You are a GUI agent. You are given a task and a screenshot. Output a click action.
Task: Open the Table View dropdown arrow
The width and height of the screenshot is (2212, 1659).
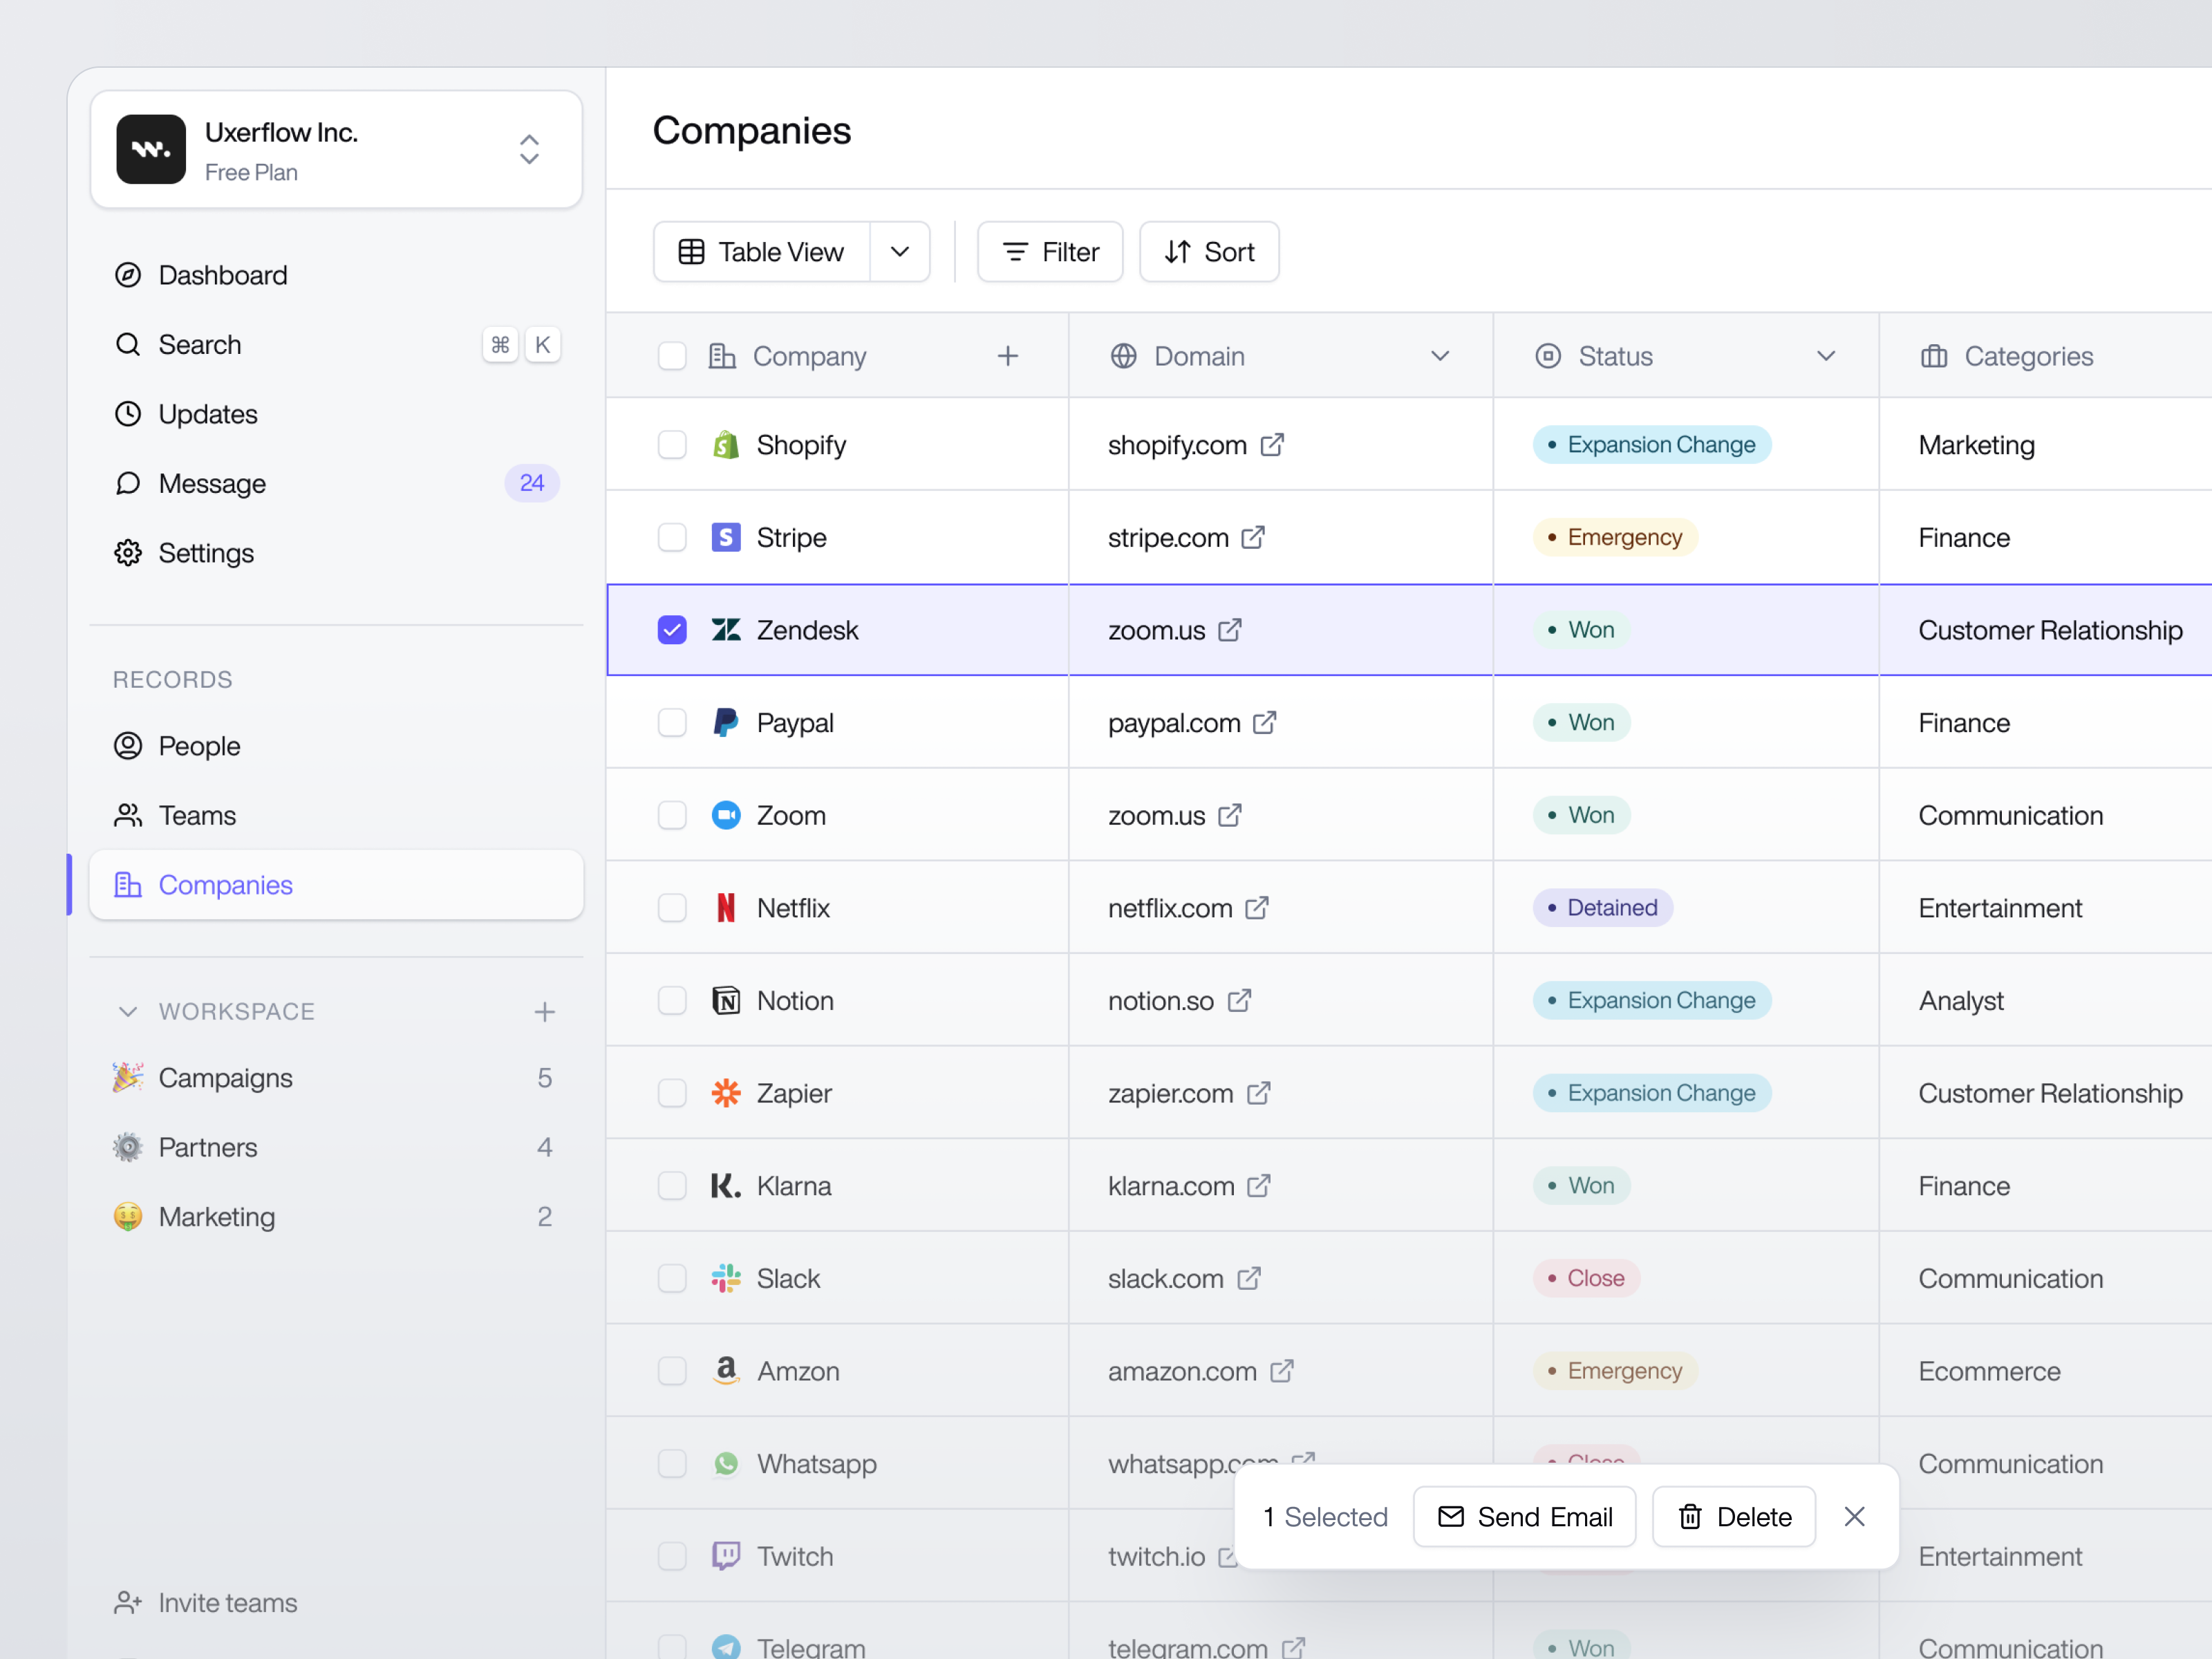tap(899, 251)
